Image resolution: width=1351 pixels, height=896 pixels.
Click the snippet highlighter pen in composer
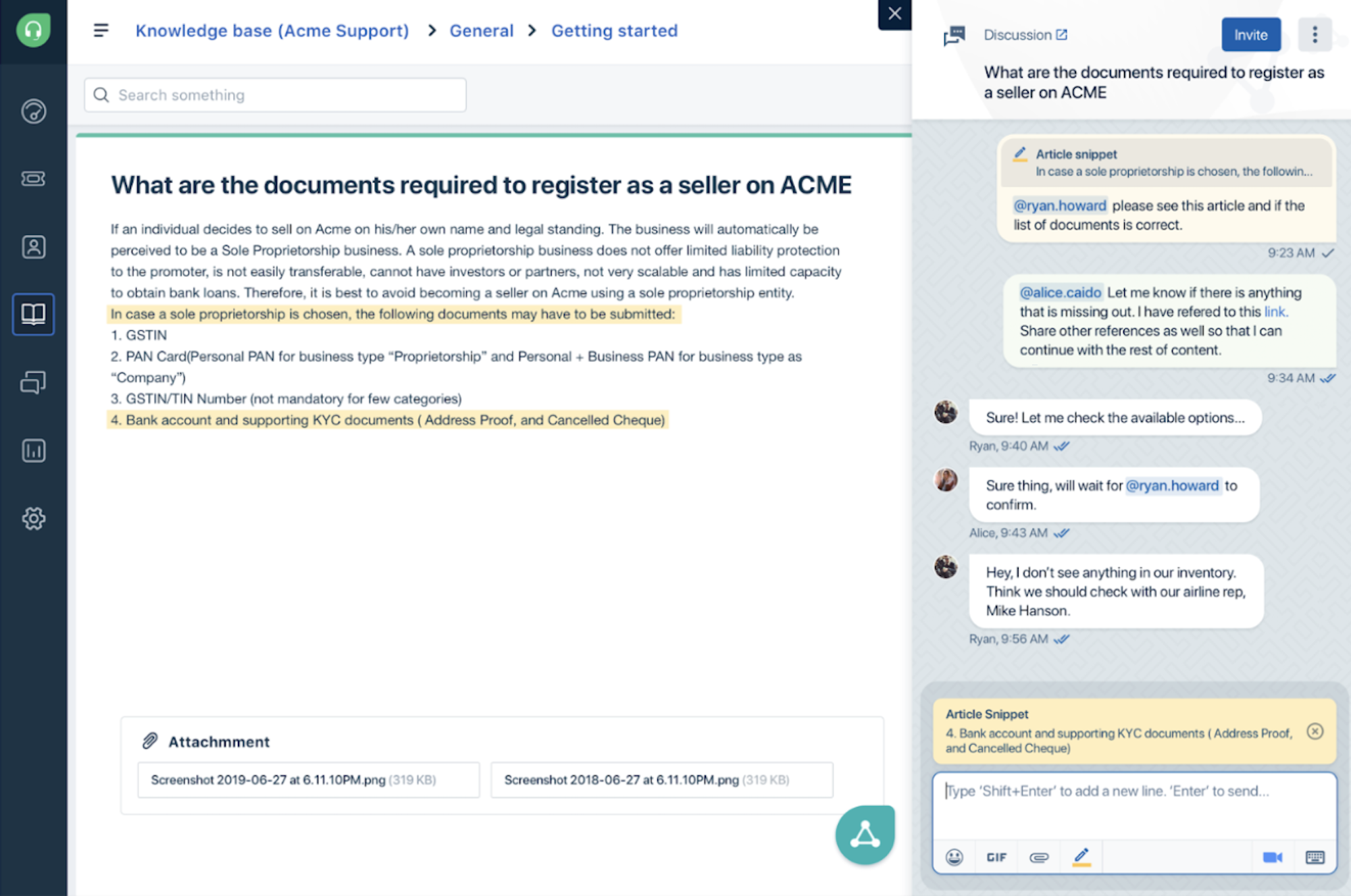point(1081,857)
